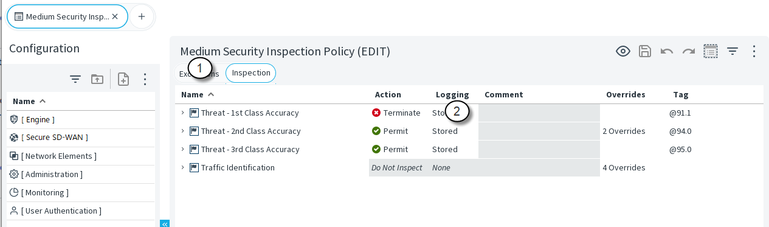Open the Configuration filter icon
The height and width of the screenshot is (227, 769).
click(x=75, y=79)
